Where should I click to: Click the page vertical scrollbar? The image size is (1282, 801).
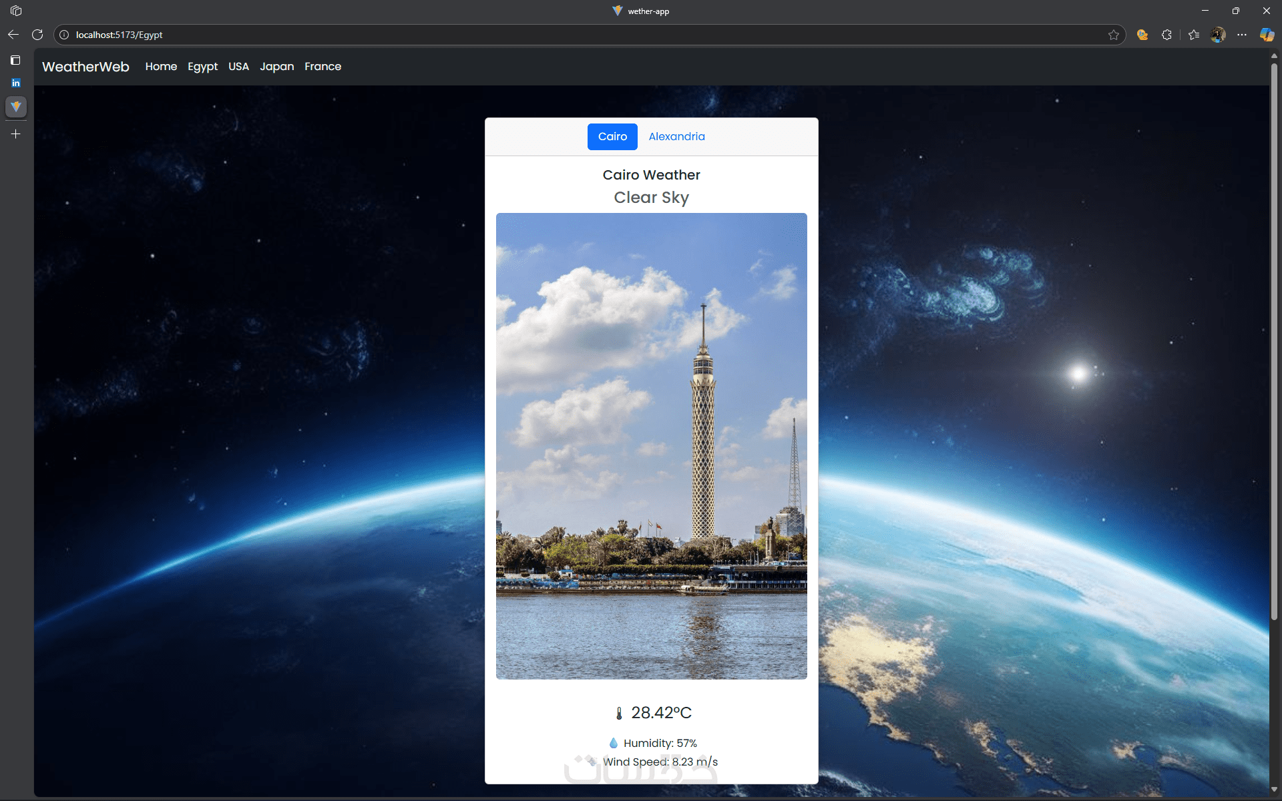click(x=1274, y=340)
